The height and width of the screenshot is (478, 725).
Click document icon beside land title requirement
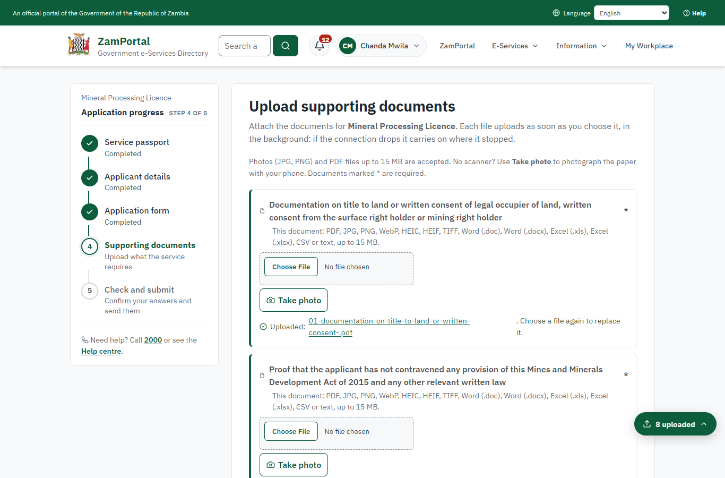pos(262,211)
